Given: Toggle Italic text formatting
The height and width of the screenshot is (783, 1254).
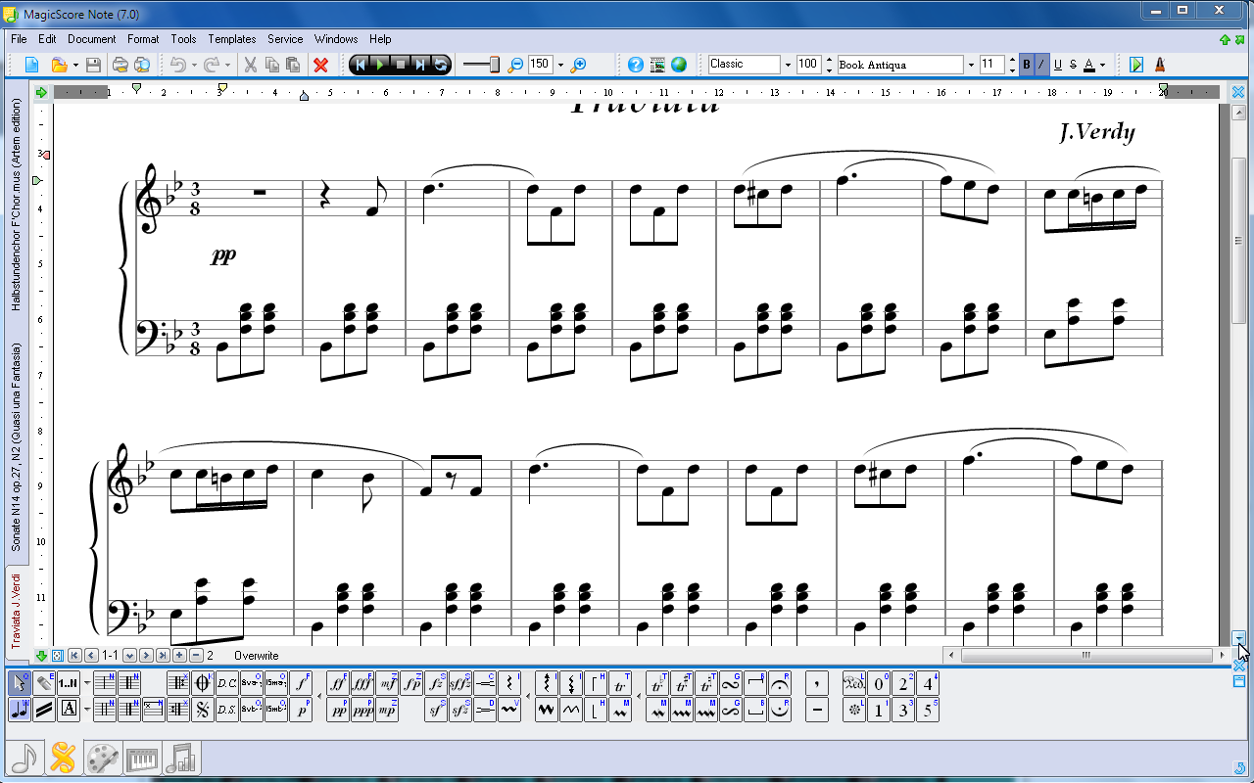Looking at the screenshot, I should pos(1041,65).
